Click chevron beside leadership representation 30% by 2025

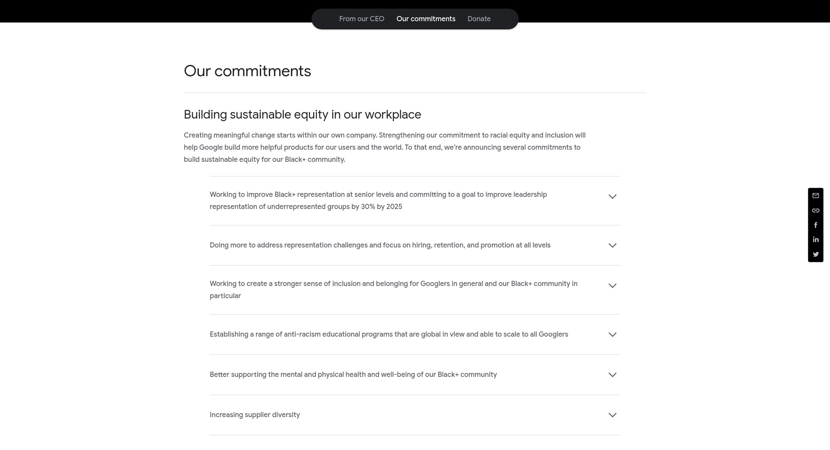612,196
